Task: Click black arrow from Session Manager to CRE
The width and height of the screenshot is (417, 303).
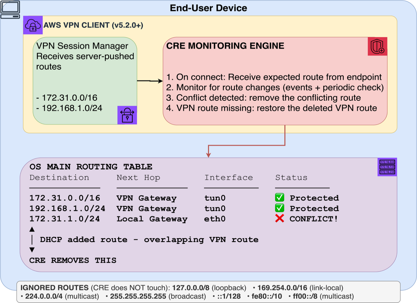Action: [150, 81]
